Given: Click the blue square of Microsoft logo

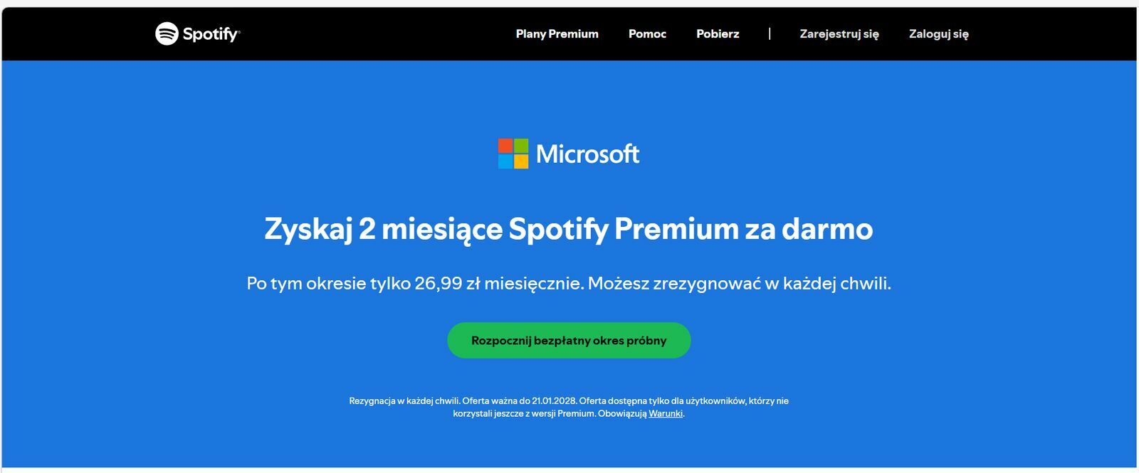Looking at the screenshot, I should point(505,161).
